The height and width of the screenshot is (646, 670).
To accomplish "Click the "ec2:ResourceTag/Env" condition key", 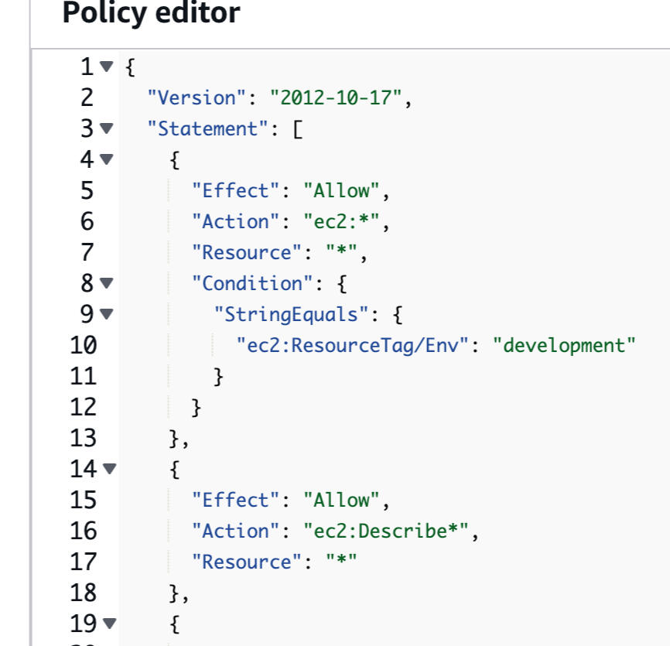I will pos(353,345).
